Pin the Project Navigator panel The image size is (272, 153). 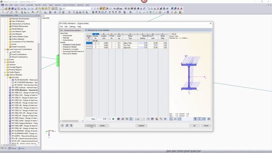[37, 15]
